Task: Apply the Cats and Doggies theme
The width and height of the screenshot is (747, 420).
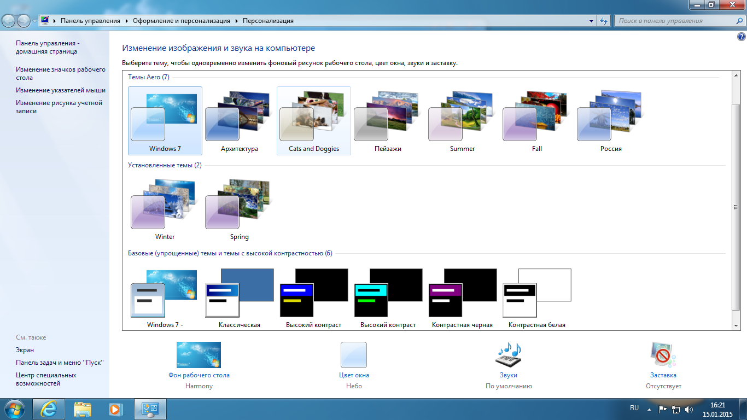Action: point(314,121)
